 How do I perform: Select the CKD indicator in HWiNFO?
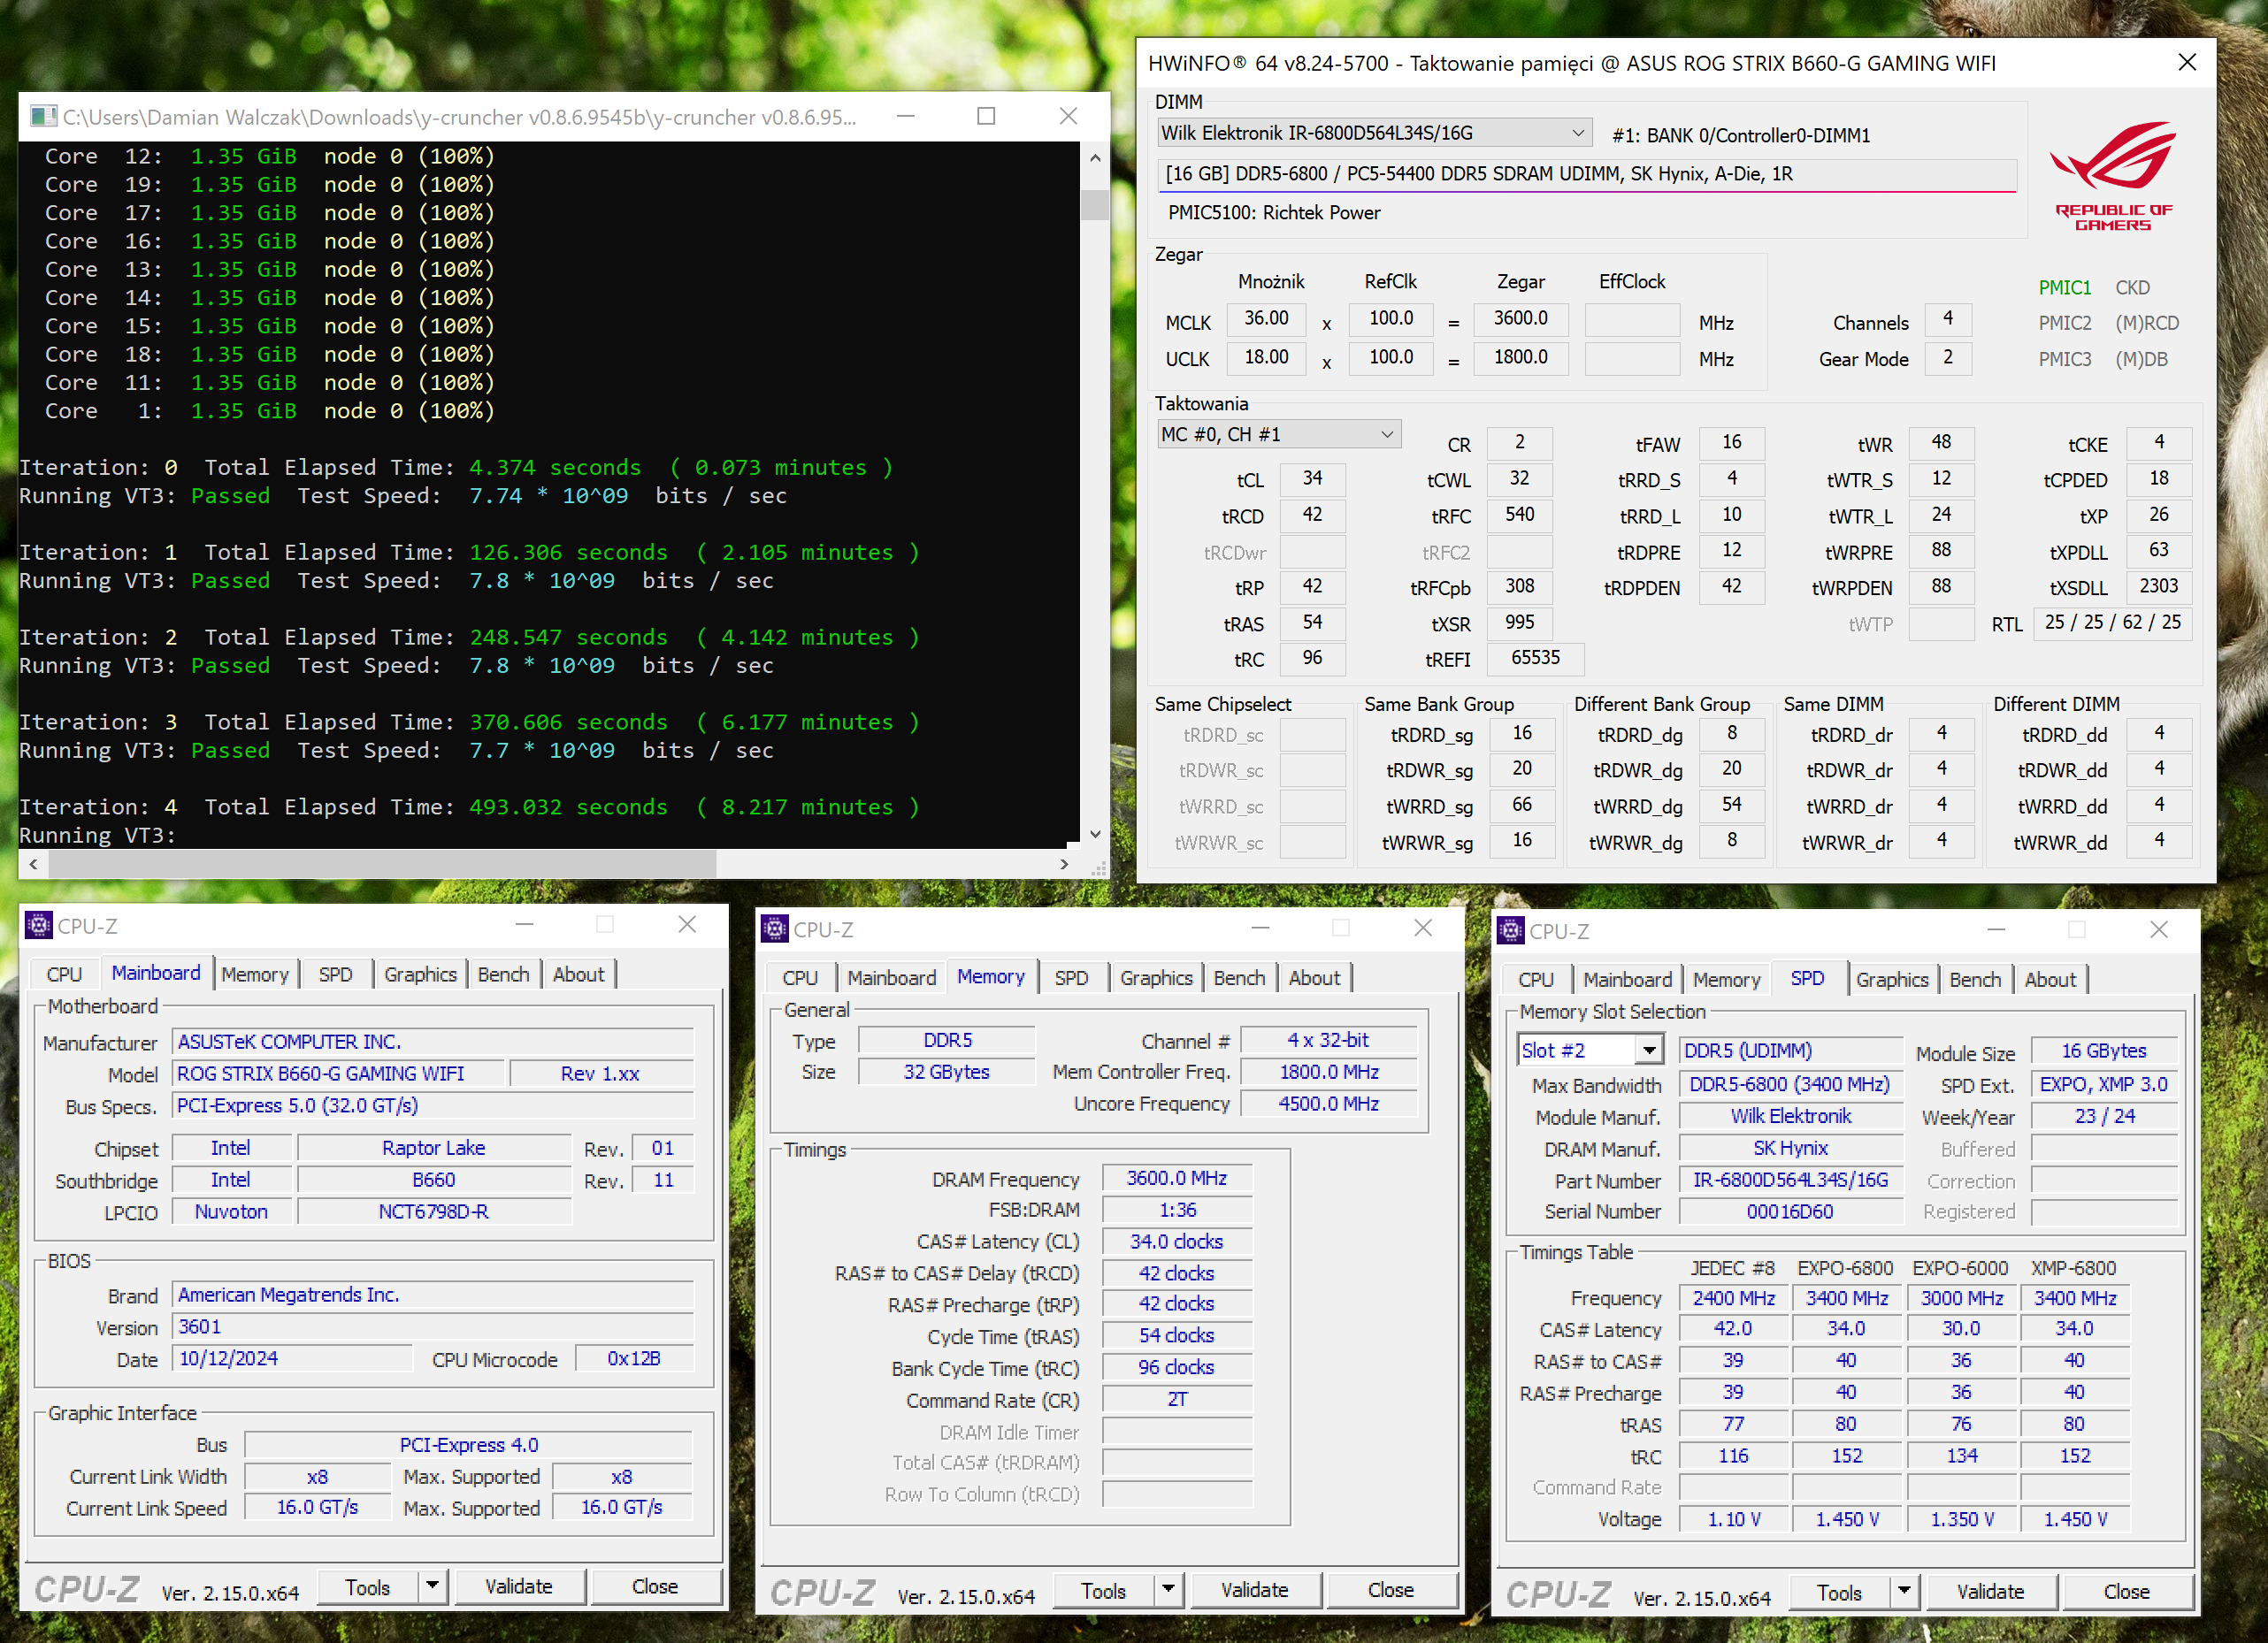pos(2132,287)
